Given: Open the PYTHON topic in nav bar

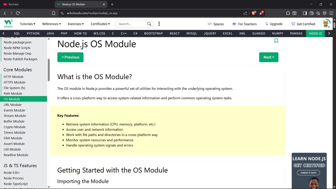Looking at the screenshot, I should click(33, 33).
